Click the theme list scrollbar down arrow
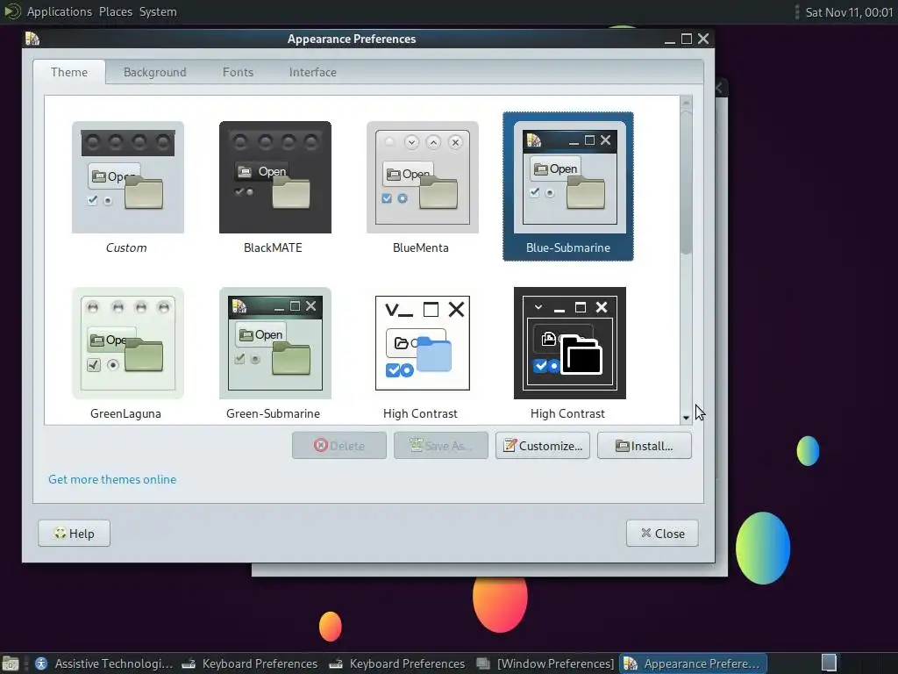This screenshot has height=674, width=898. [686, 418]
